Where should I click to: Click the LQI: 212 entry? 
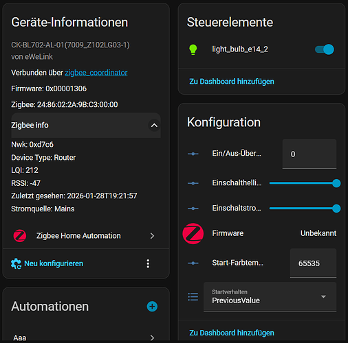25,170
